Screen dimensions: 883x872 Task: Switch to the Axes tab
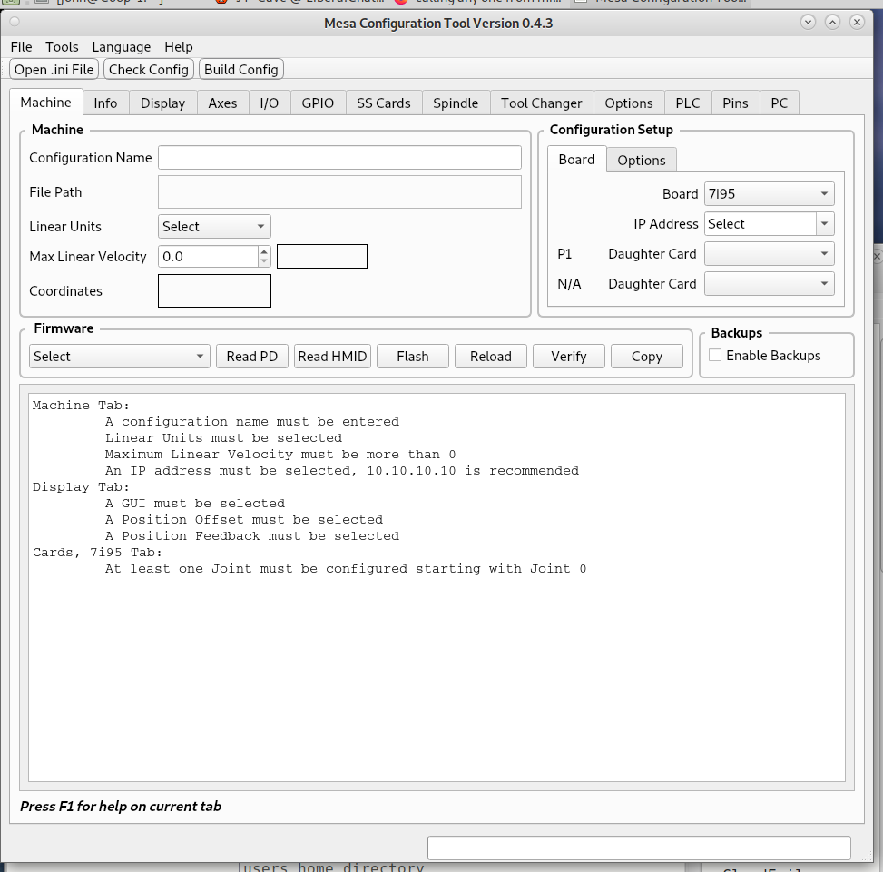(222, 103)
